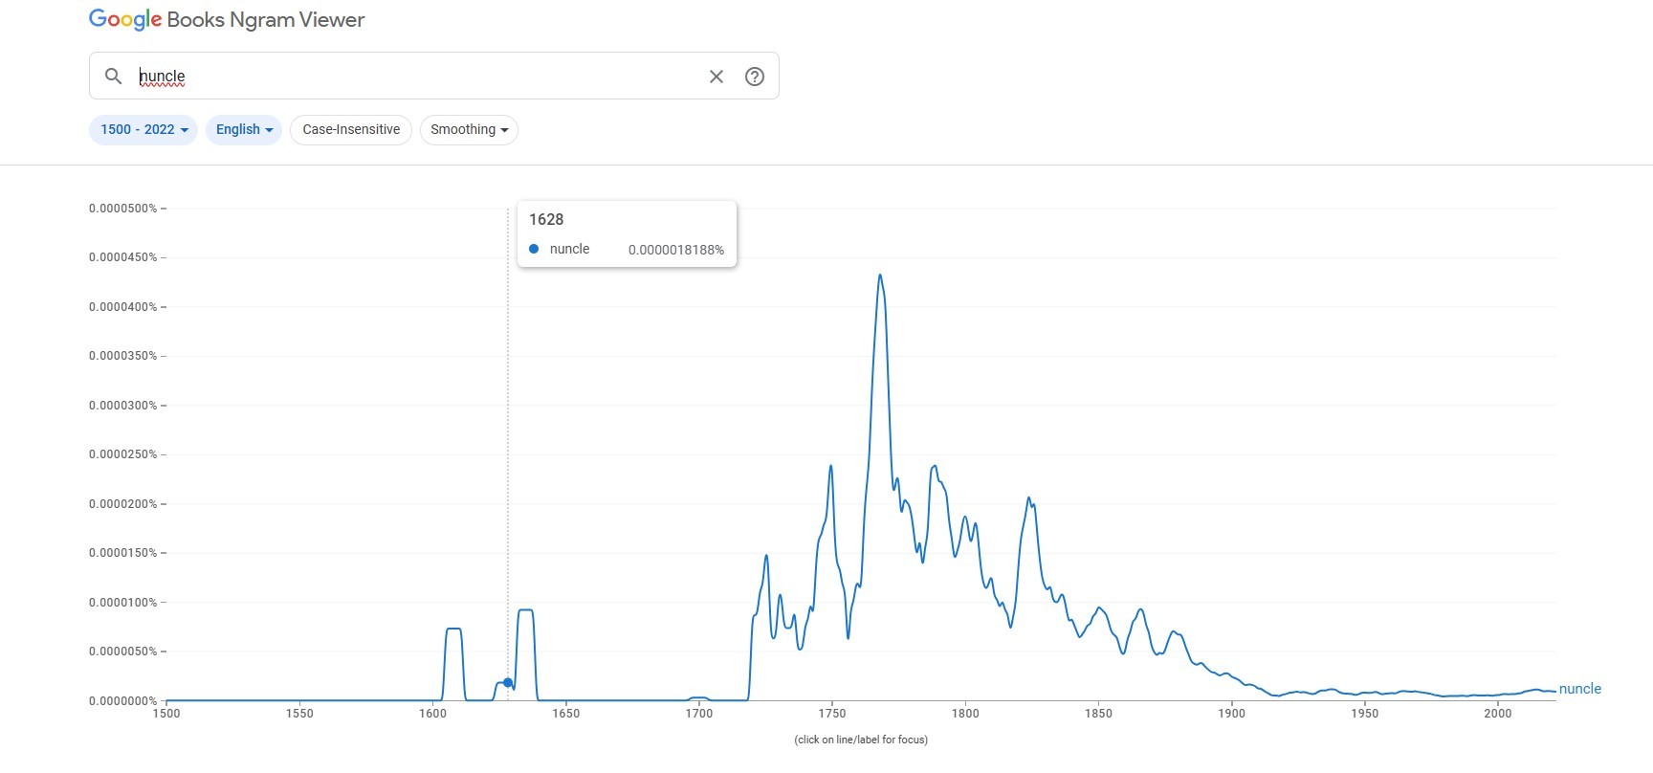
Task: Click the y-axis label 0.0000350%
Action: 123,356
